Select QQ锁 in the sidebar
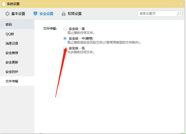The width and height of the screenshot is (186, 134). click(x=17, y=34)
